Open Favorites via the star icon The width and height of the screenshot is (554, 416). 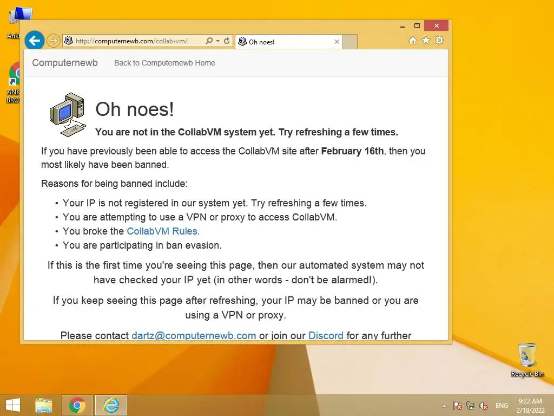(x=426, y=40)
